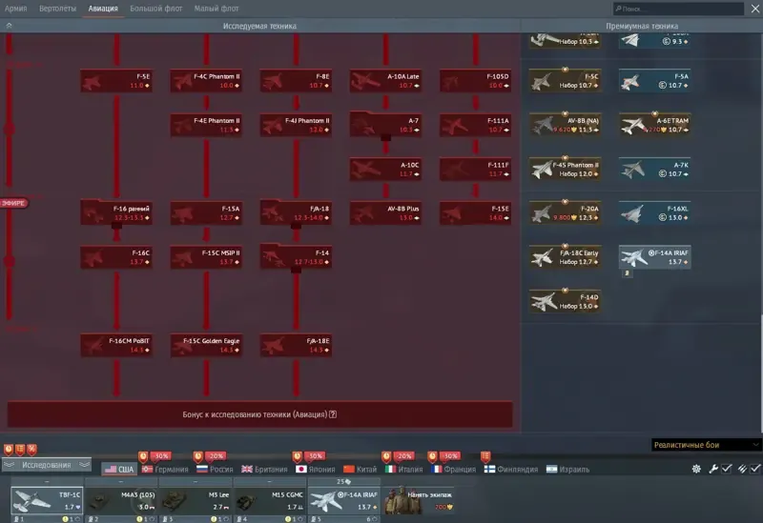The width and height of the screenshot is (763, 523).
Task: Select the Израиль nation tab
Action: [567, 469]
